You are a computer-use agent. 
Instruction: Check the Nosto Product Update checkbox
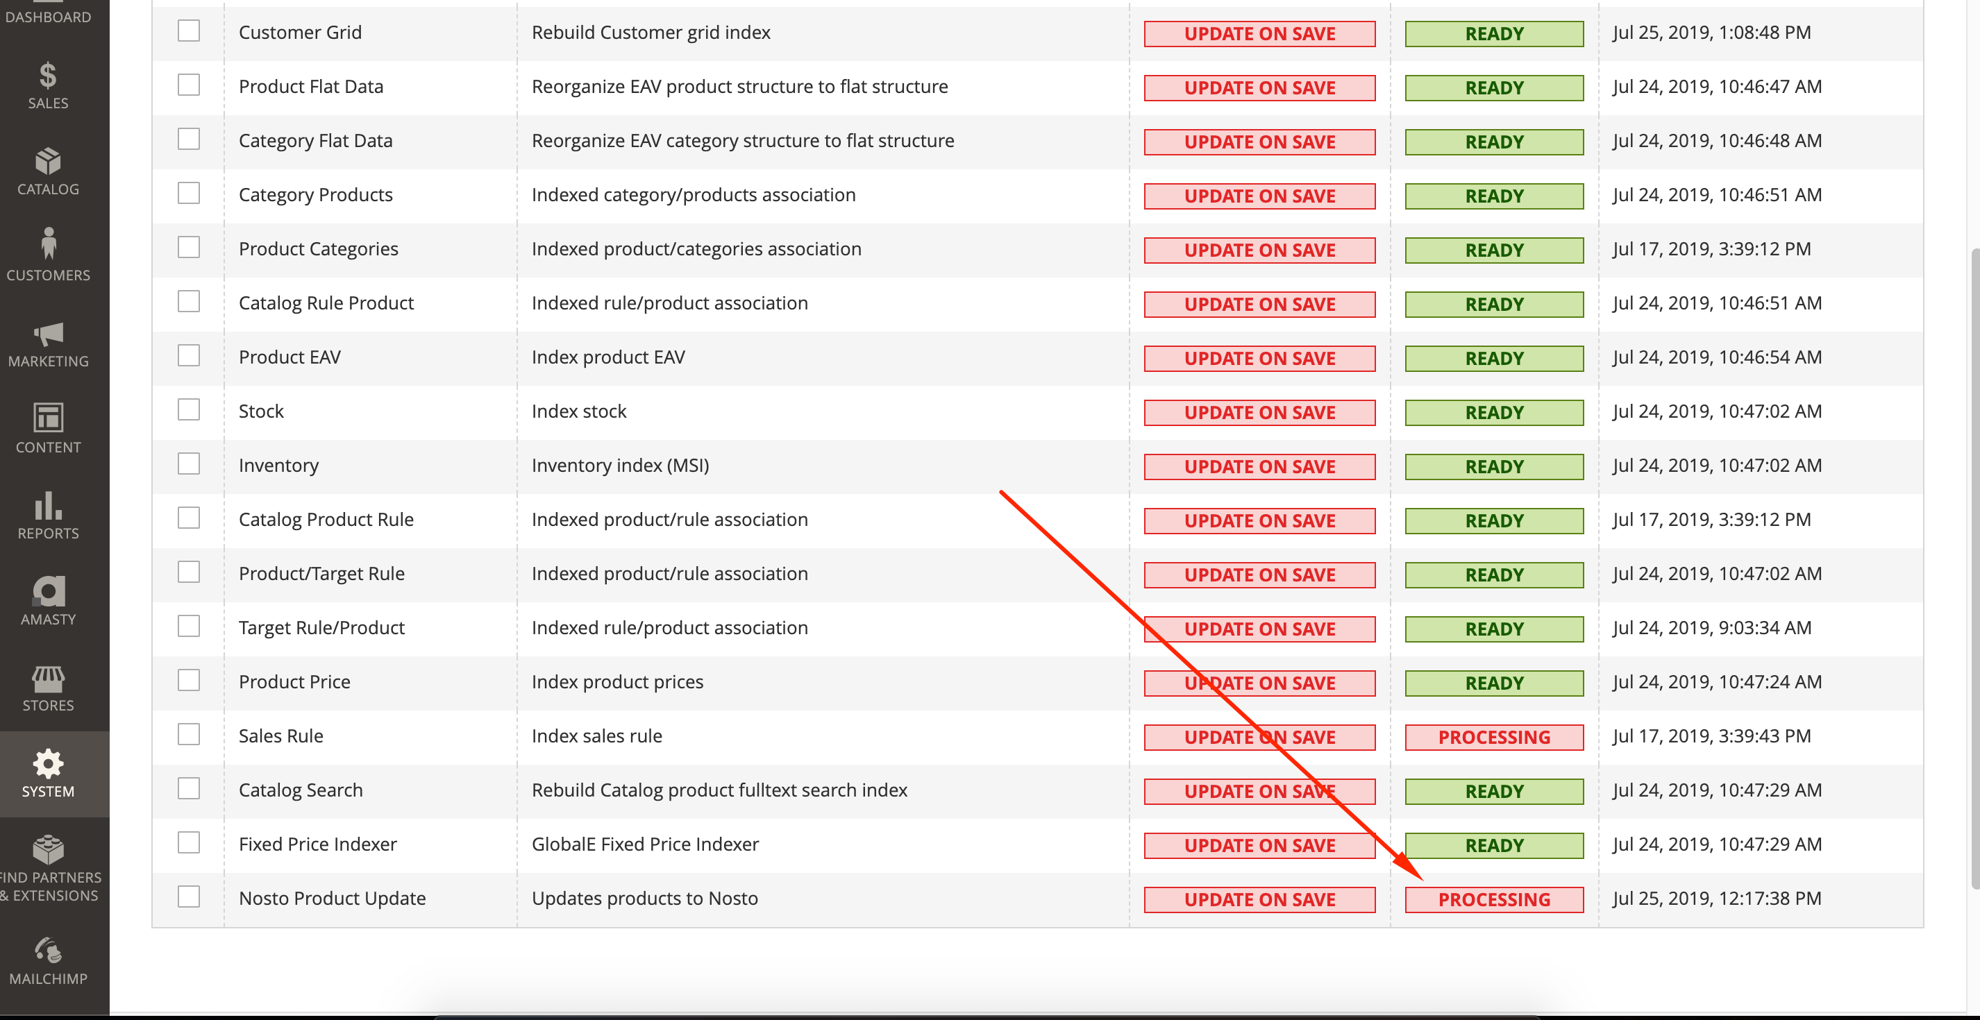coord(189,896)
